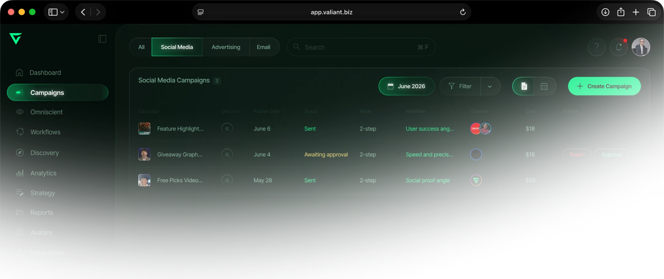Click channel icon for Free Picks Video
This screenshot has width=664, height=279.
(476, 180)
